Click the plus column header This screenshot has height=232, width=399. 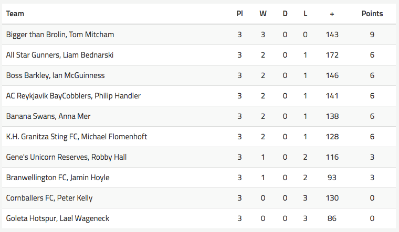[x=332, y=14]
